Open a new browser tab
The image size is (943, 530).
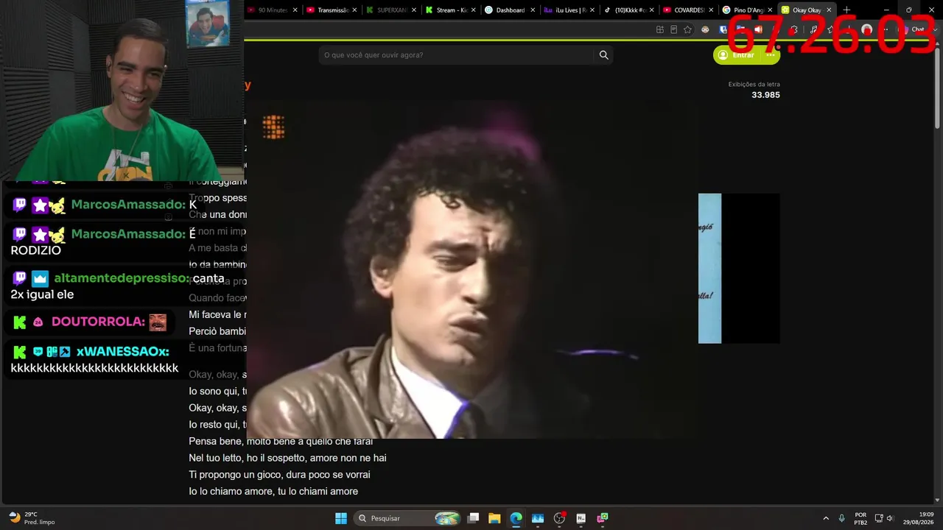[846, 10]
